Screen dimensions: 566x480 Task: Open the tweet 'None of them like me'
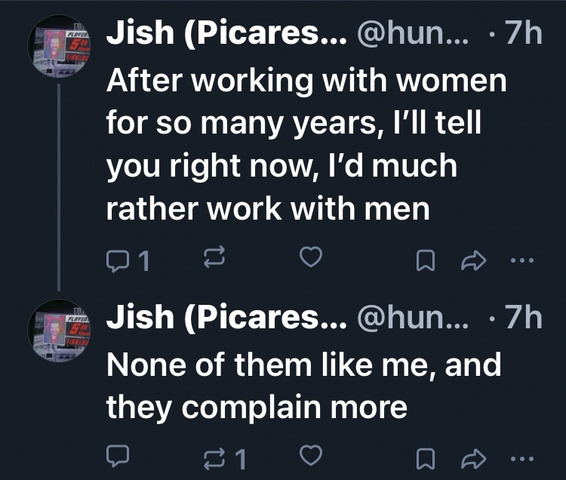302,385
